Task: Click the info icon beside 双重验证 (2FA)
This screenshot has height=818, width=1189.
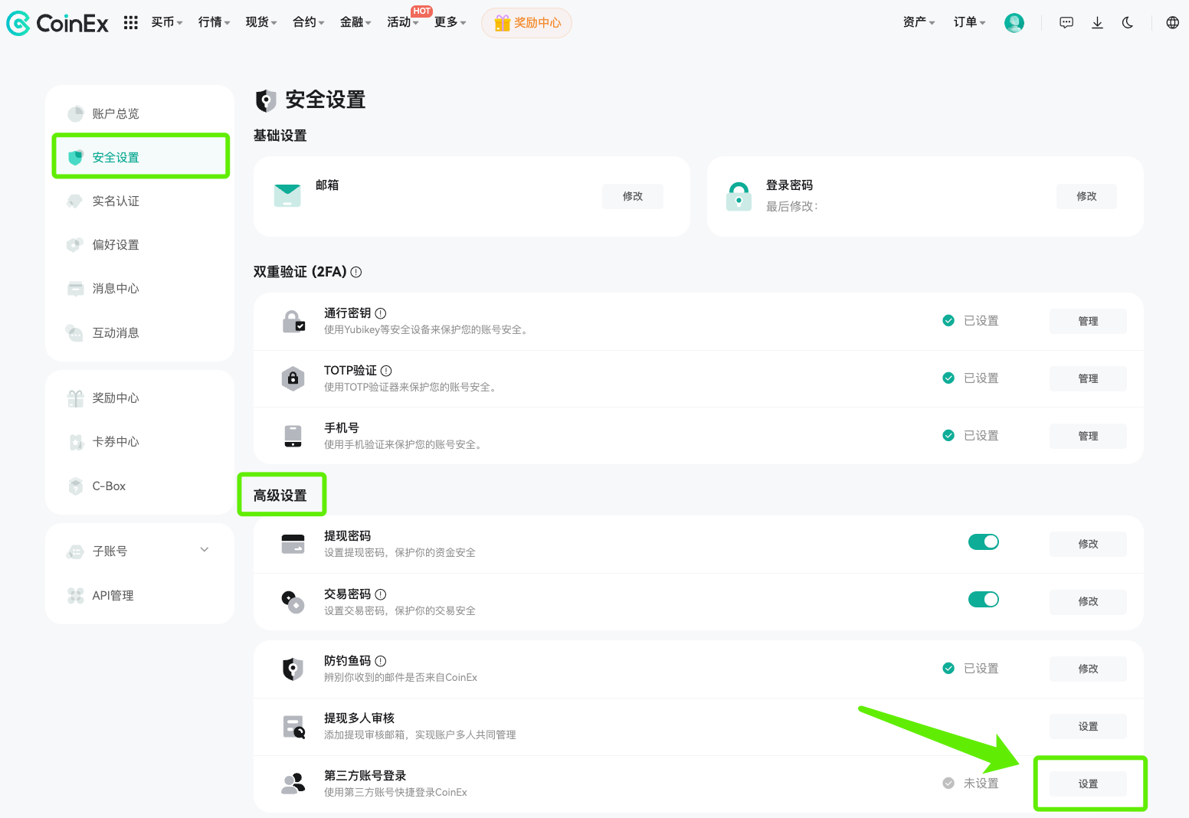Action: tap(355, 272)
